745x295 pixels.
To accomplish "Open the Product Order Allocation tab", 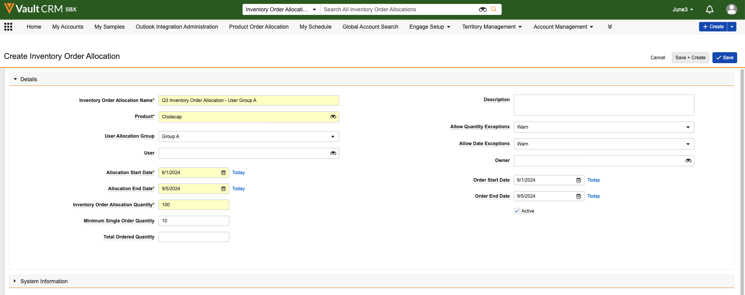I will tap(259, 27).
